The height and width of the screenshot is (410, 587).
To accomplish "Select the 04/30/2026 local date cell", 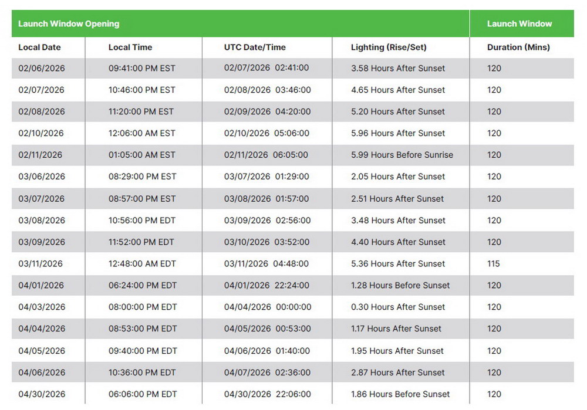I will click(42, 395).
